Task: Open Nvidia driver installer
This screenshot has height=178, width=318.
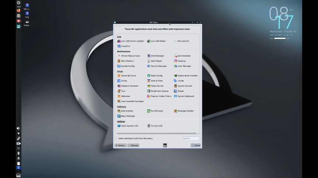Action: 186,76
